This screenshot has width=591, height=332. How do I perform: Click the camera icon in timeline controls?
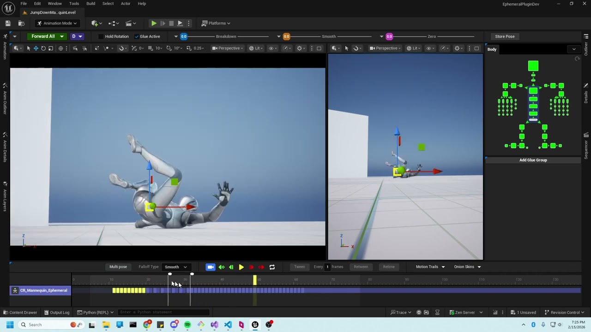(211, 267)
